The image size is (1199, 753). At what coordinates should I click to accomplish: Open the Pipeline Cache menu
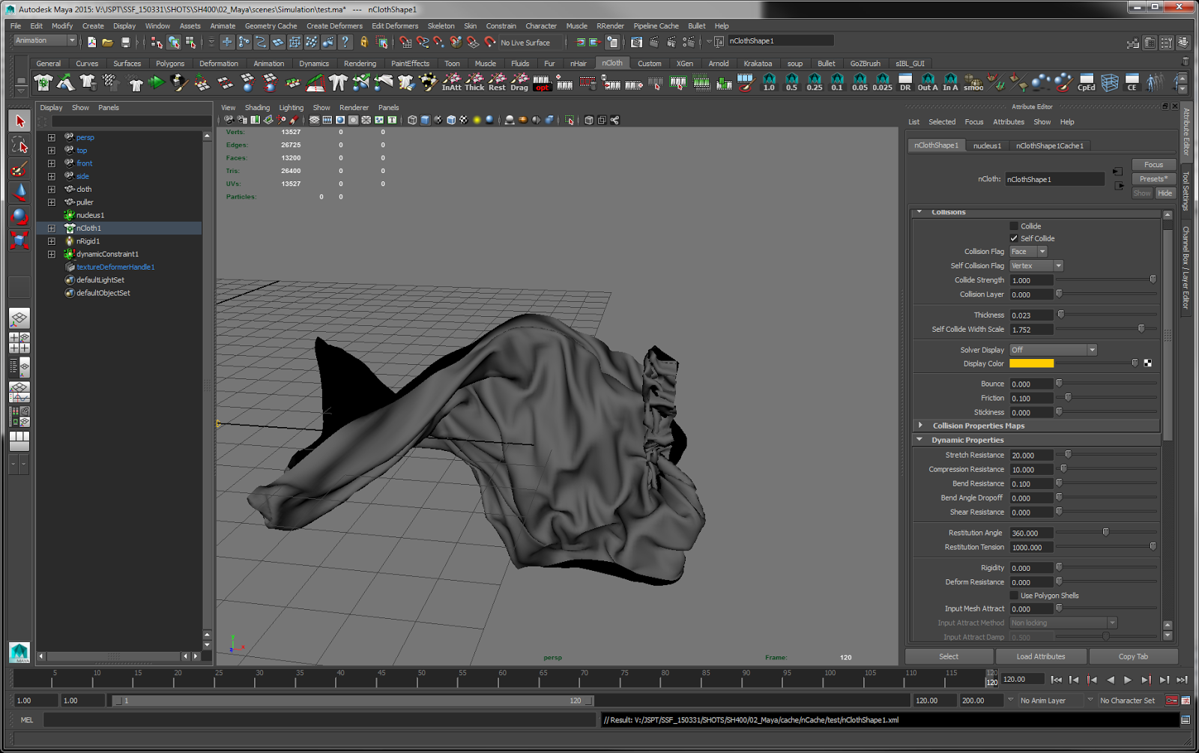tap(656, 25)
